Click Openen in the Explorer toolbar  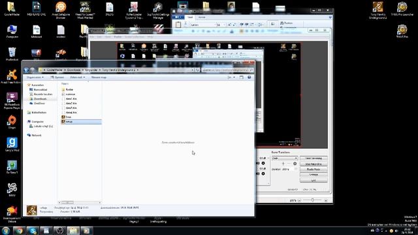pyautogui.click(x=57, y=77)
